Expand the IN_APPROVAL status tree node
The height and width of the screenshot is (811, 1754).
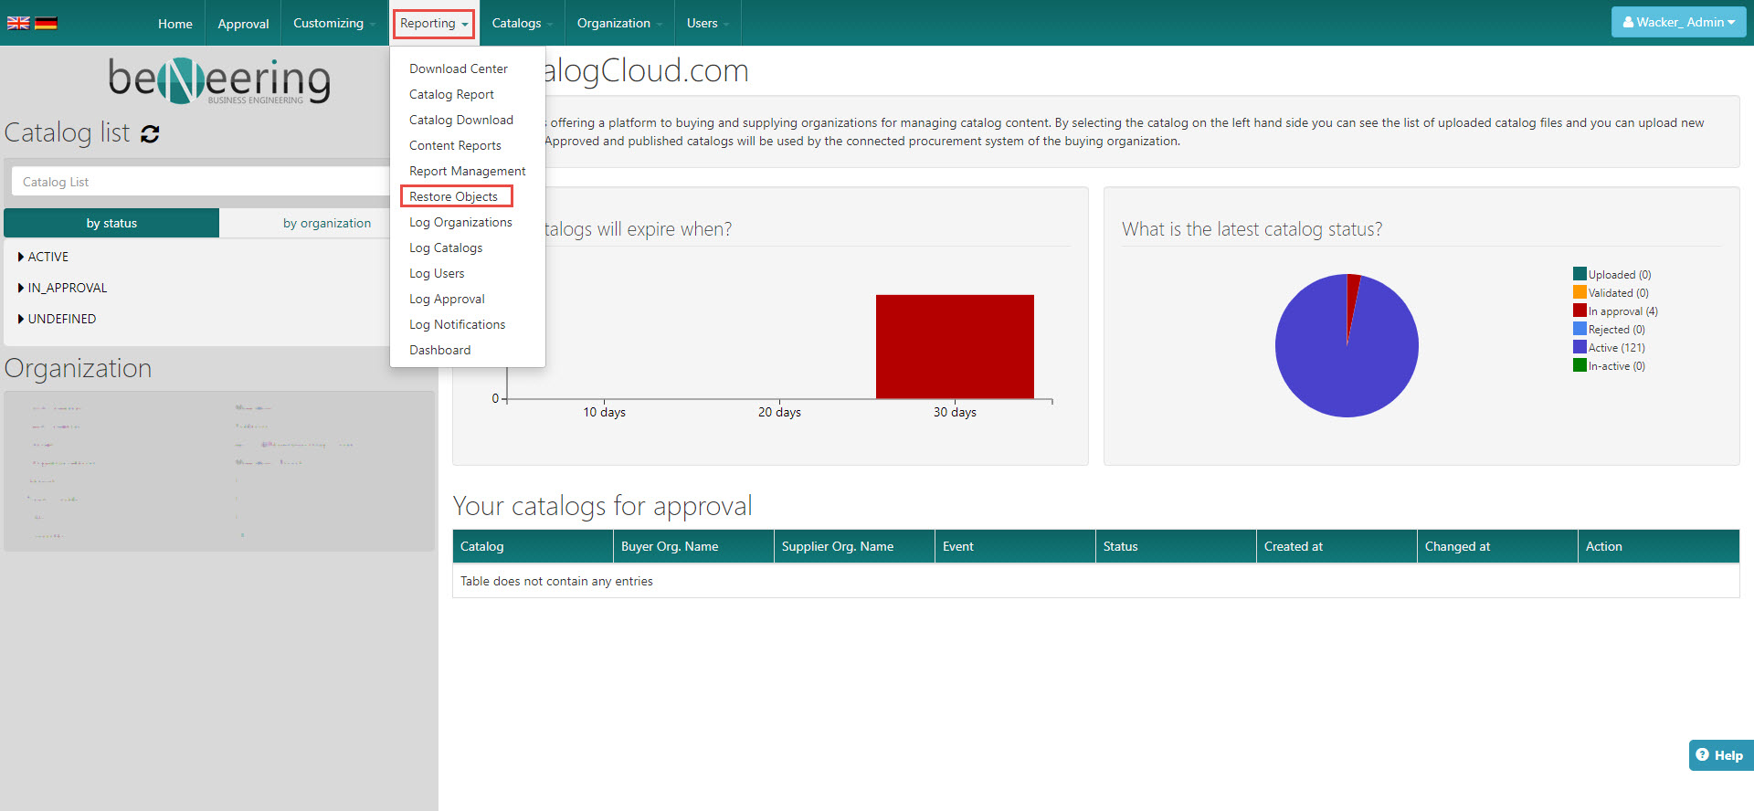[x=21, y=288]
